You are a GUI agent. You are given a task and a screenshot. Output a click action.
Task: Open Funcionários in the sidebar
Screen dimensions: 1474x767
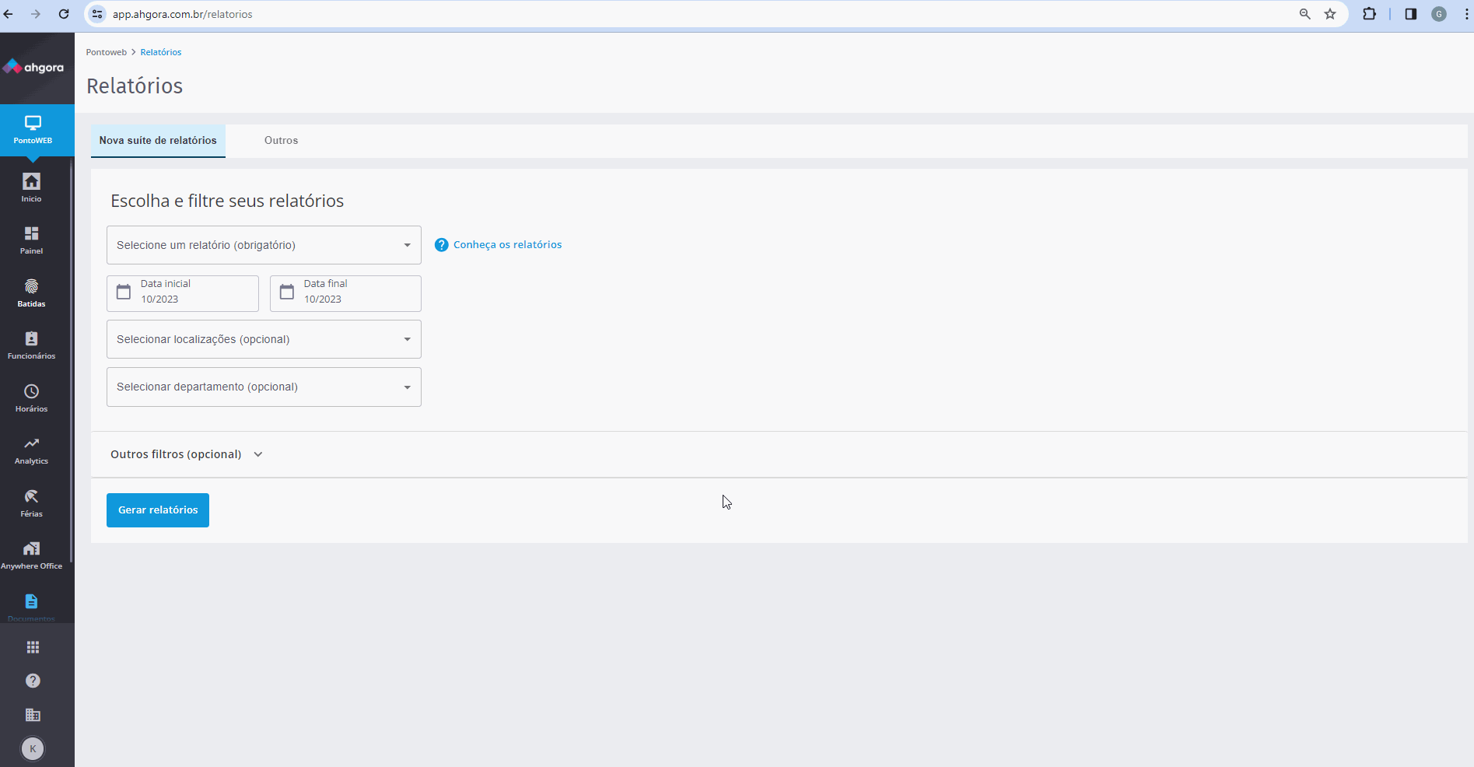coord(31,345)
